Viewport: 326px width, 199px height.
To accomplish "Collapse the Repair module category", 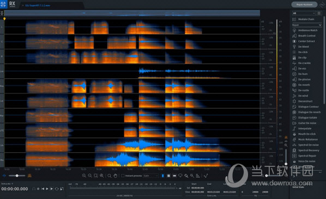I will [307, 25].
